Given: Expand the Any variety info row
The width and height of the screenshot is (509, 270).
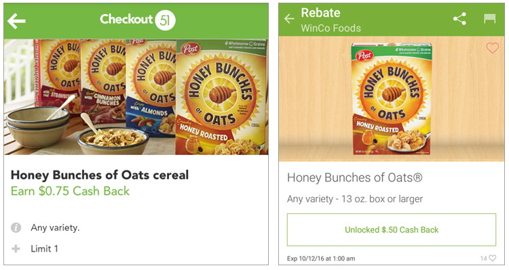Looking at the screenshot, I should tap(136, 227).
